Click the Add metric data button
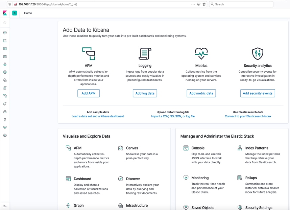 tap(201, 93)
